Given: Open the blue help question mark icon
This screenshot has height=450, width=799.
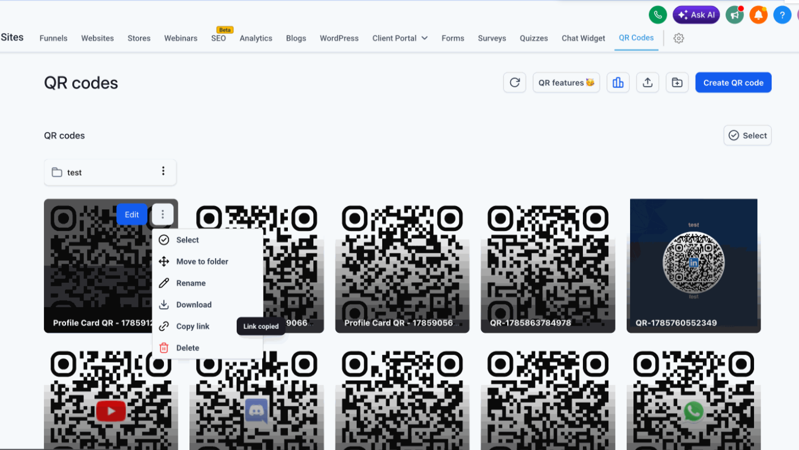Looking at the screenshot, I should coord(782,15).
